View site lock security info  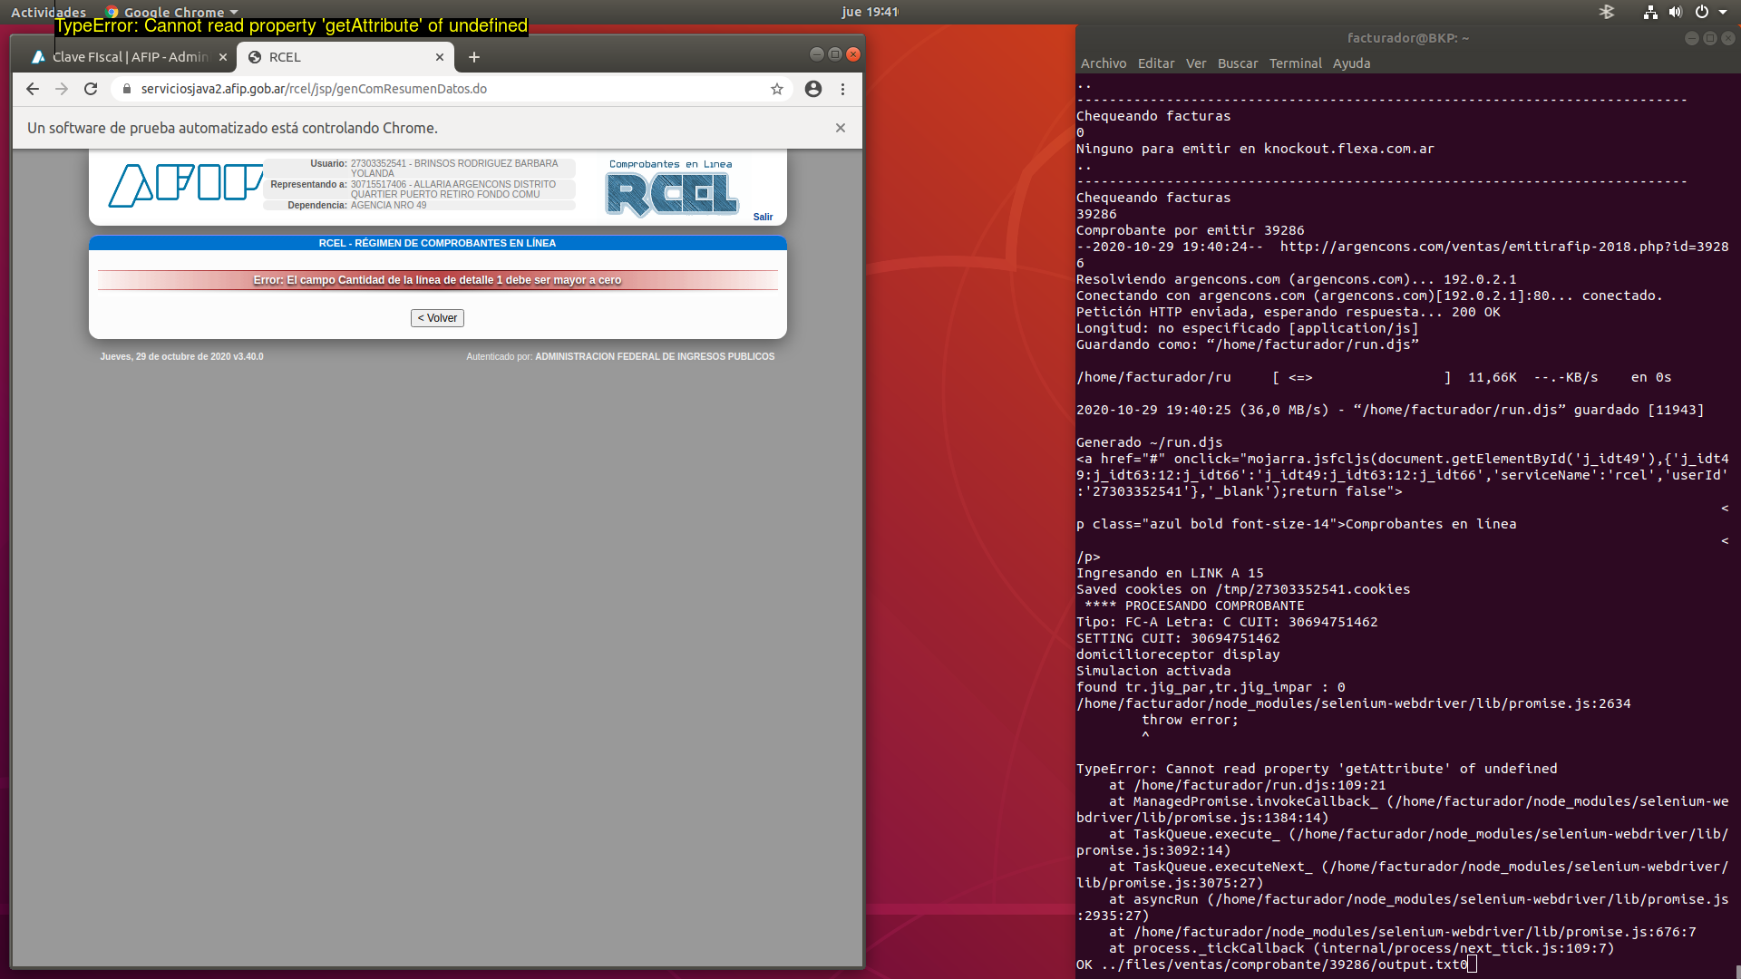point(126,89)
